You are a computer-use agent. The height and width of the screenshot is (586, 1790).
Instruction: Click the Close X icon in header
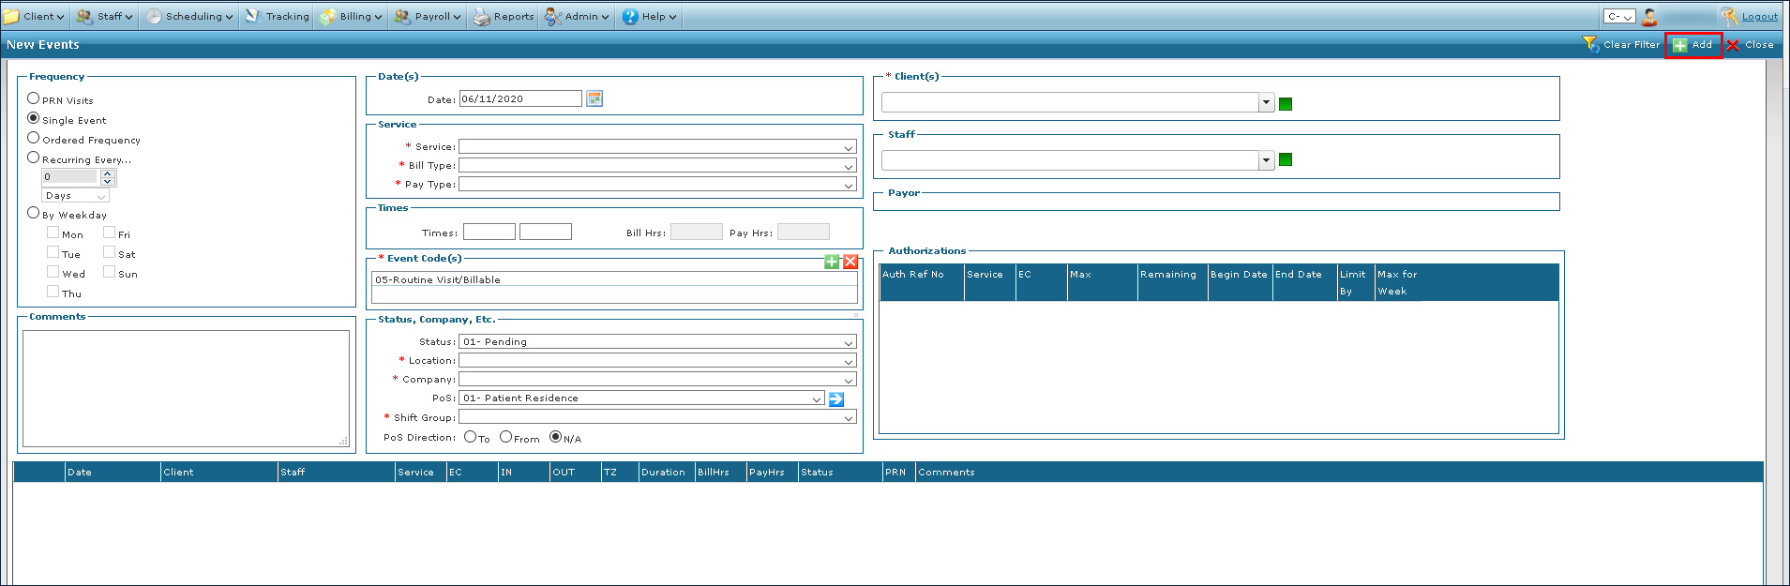[1733, 45]
